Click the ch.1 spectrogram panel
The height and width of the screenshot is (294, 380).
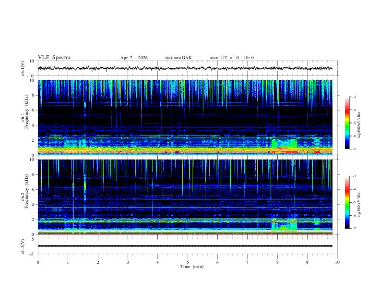tap(185, 117)
